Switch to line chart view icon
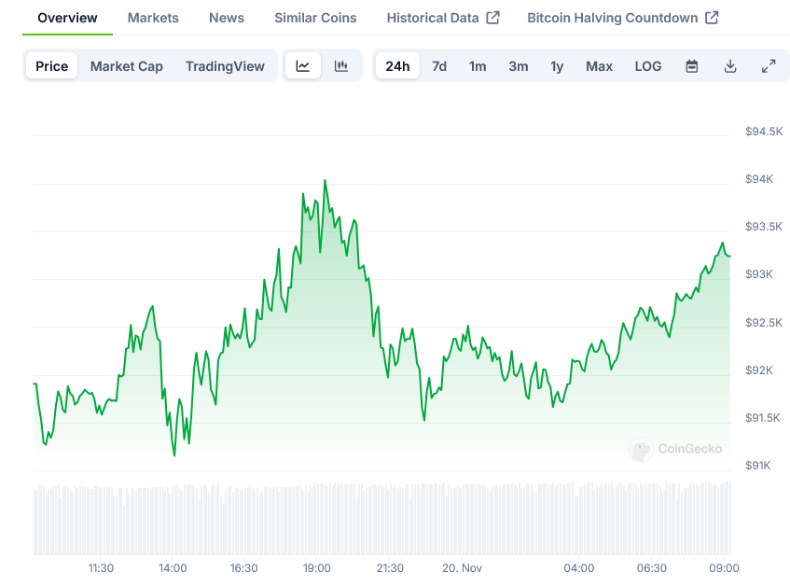 303,66
